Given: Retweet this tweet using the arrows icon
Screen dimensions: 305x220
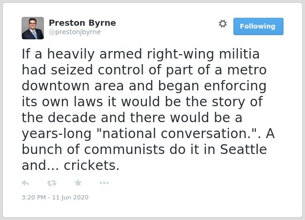Looking at the screenshot, I should click(51, 183).
